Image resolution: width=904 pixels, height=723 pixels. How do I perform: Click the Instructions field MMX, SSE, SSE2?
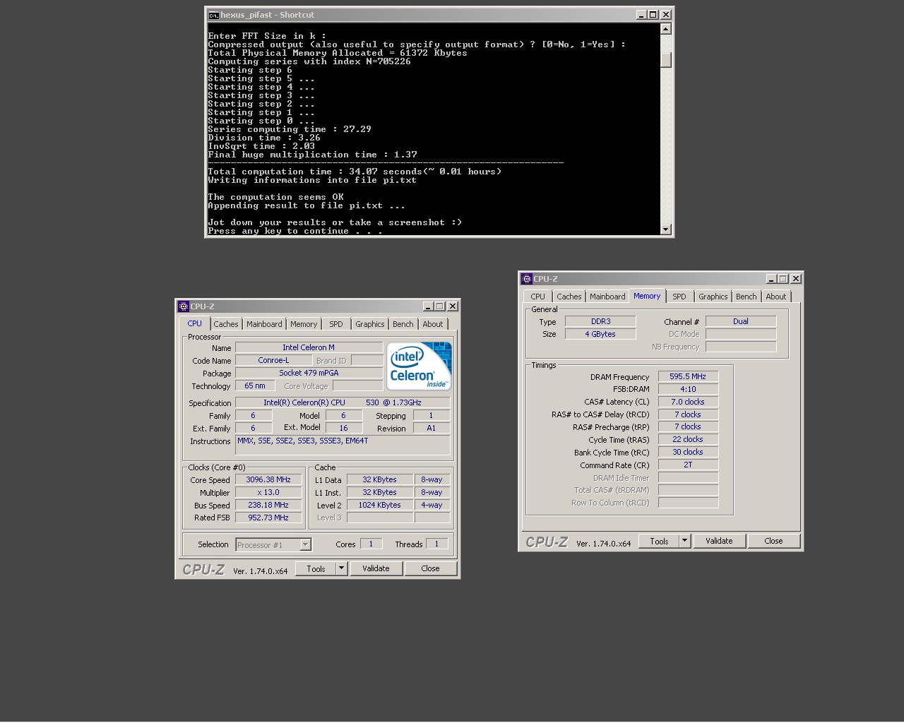343,445
